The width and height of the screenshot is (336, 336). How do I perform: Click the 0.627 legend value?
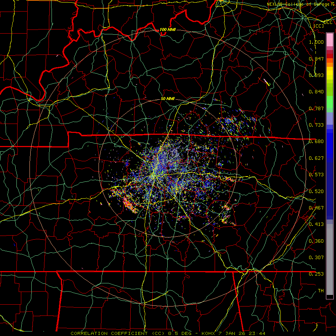click(316, 158)
